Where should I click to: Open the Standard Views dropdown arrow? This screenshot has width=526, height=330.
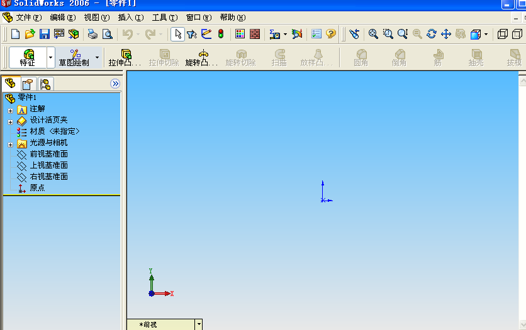pos(486,34)
